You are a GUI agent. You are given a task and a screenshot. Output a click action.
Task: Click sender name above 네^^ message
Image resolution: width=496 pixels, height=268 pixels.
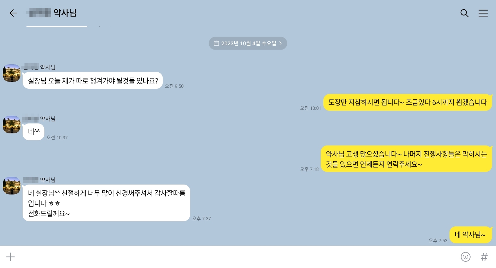39,119
